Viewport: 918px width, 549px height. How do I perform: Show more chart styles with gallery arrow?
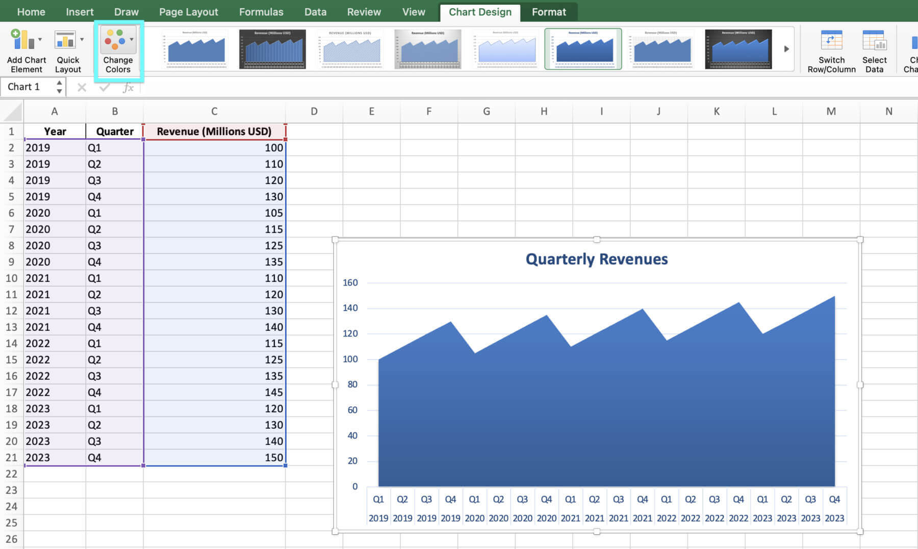coord(786,49)
